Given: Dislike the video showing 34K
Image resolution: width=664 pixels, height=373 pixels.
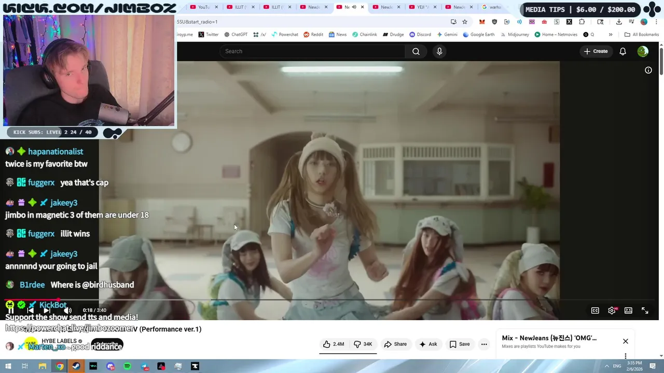Looking at the screenshot, I should click(363, 344).
